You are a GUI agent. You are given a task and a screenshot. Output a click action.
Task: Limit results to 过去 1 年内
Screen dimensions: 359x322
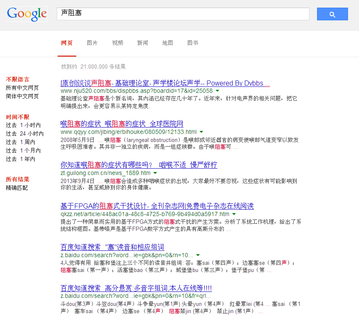pos(20,159)
